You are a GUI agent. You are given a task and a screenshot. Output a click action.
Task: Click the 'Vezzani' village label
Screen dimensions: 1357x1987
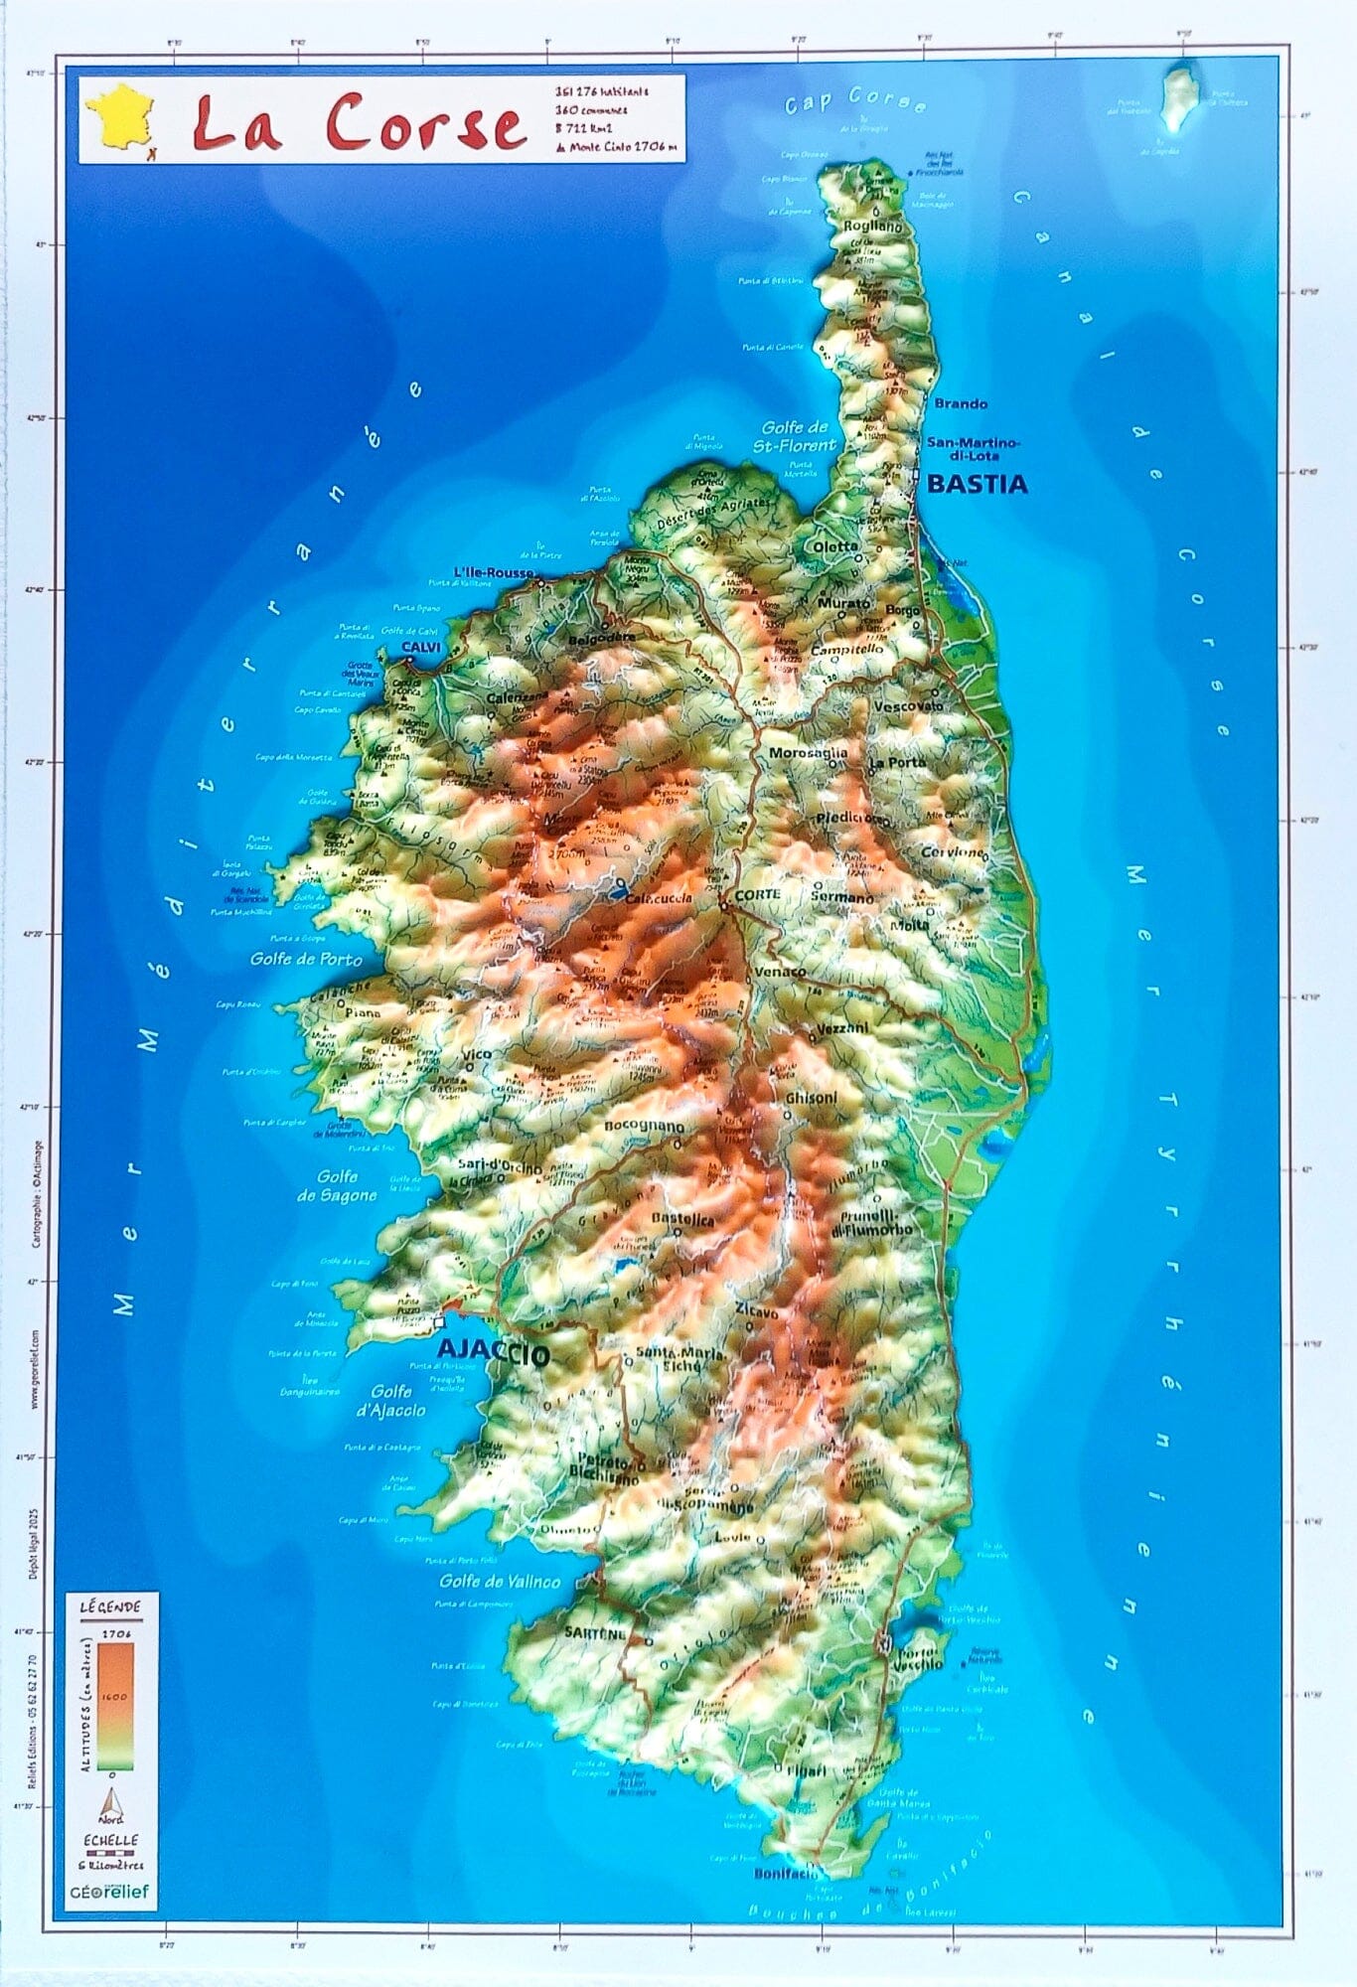tap(842, 1028)
